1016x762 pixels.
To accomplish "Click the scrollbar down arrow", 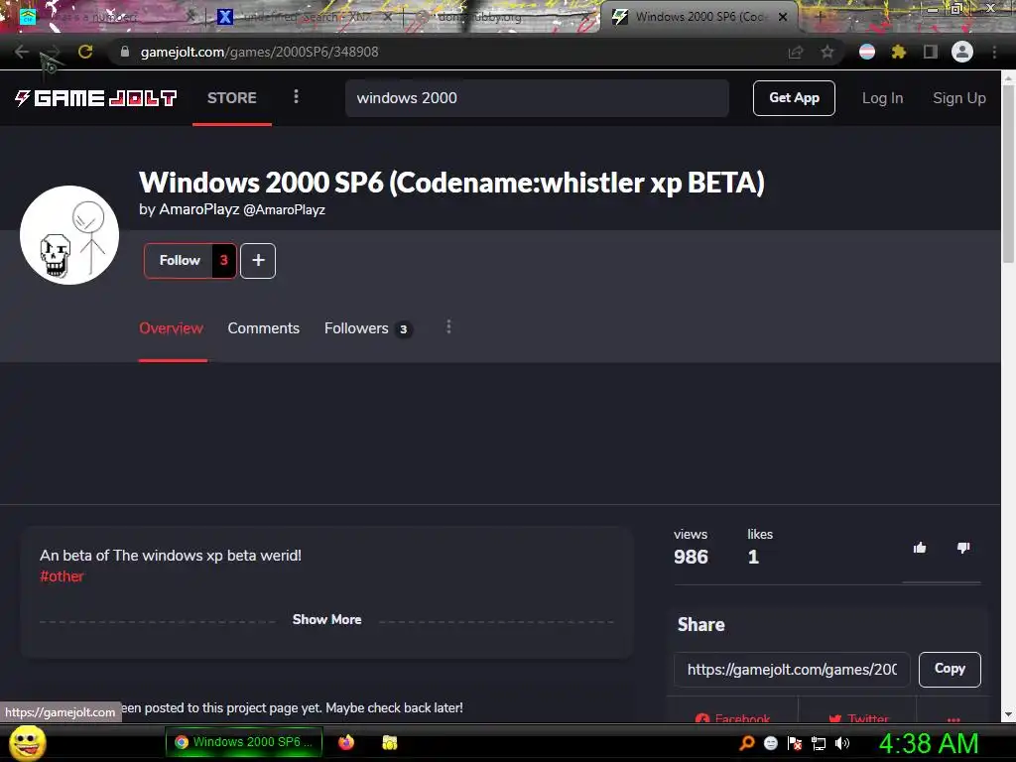I will click(x=1008, y=714).
